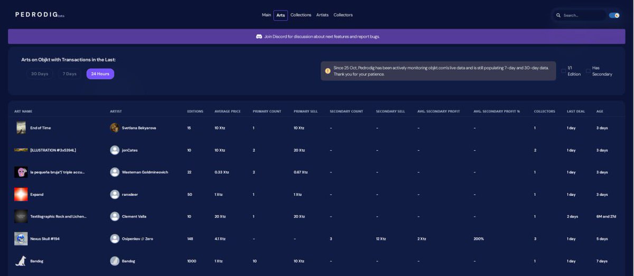Sort by Art Name column header
Image resolution: width=634 pixels, height=276 pixels.
click(x=23, y=112)
